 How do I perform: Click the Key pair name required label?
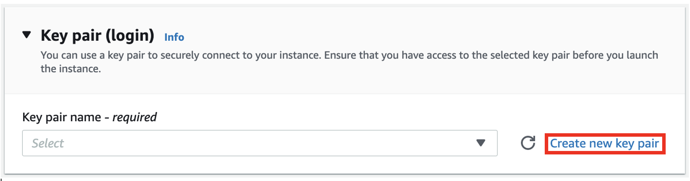click(89, 117)
